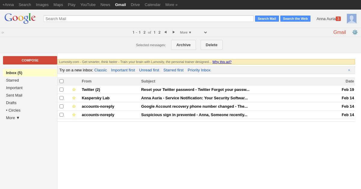Open the profile picture in the top right
361x189 pixels.
pos(351,18)
